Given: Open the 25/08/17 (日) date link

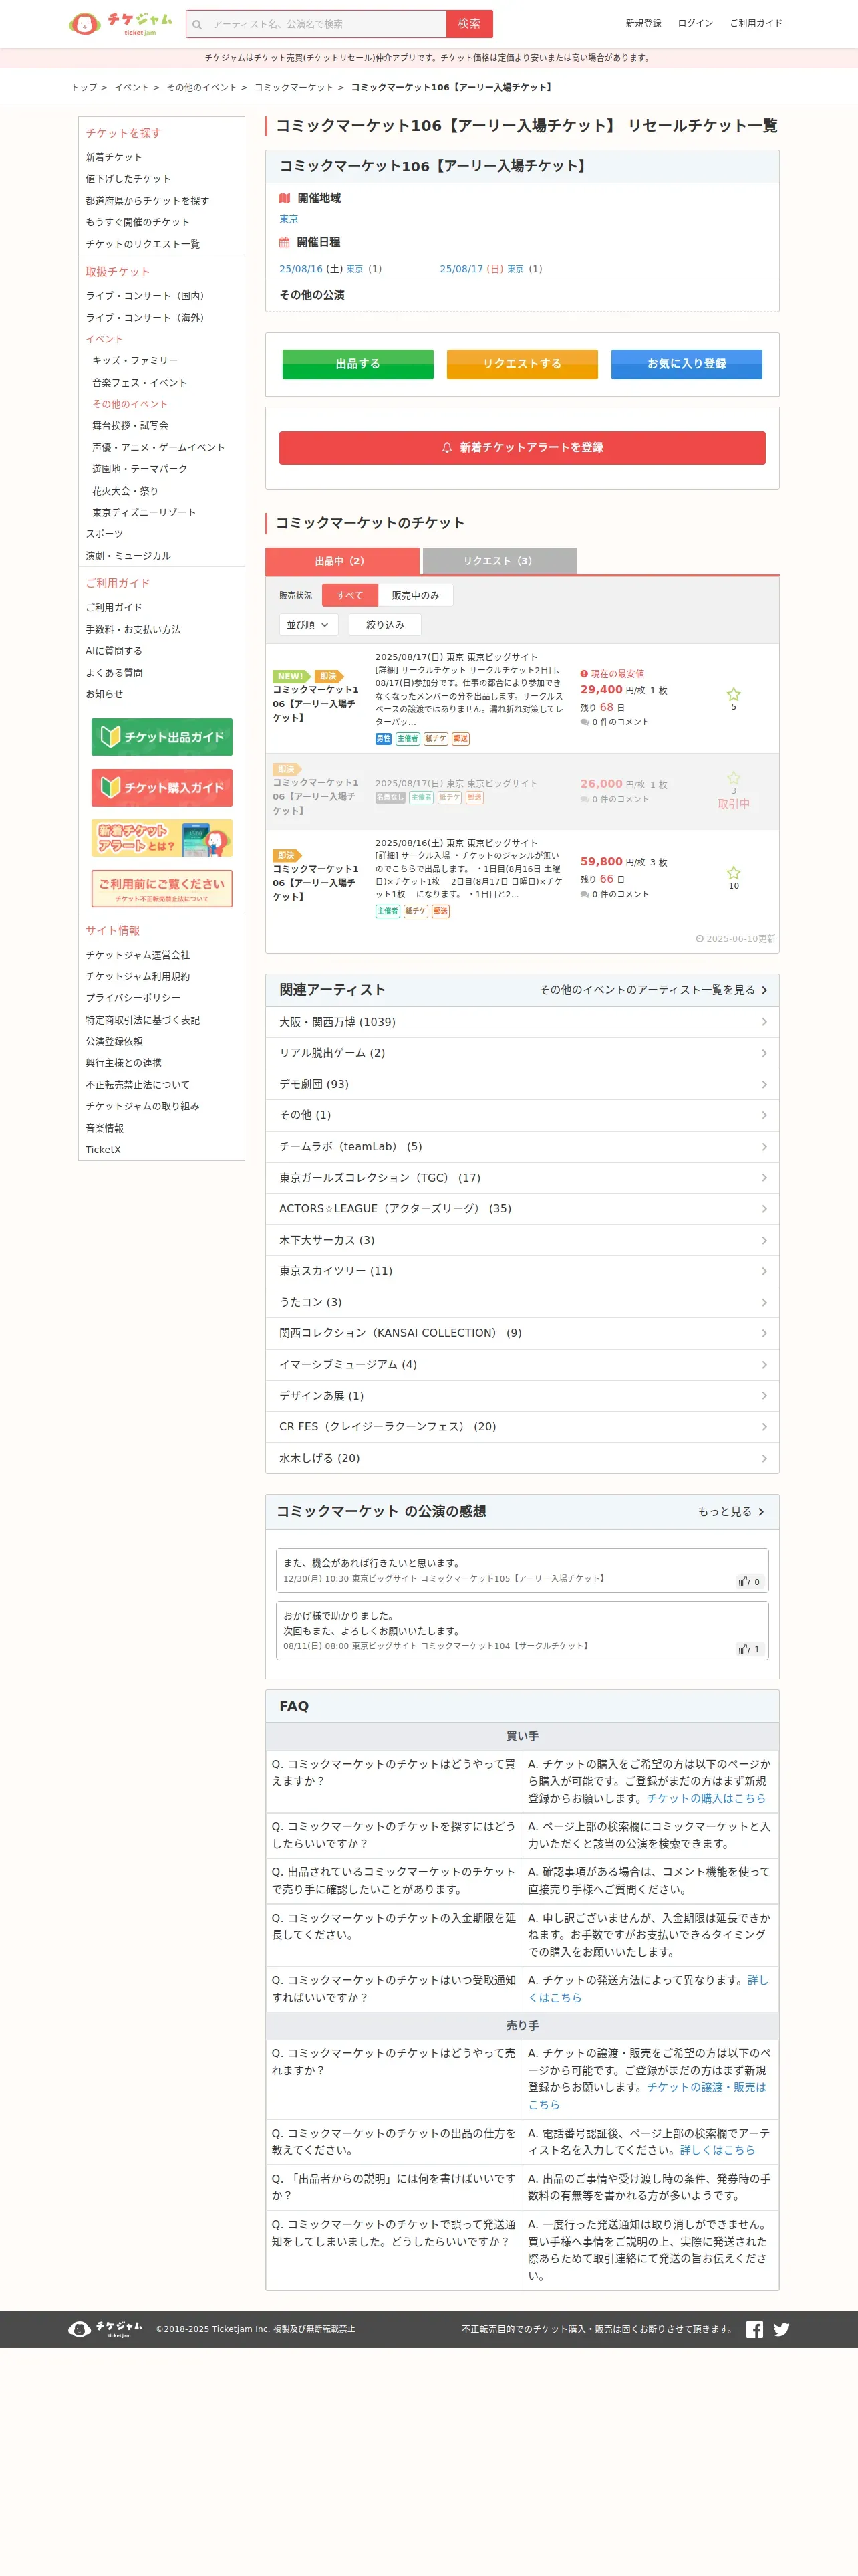Looking at the screenshot, I should click(490, 269).
